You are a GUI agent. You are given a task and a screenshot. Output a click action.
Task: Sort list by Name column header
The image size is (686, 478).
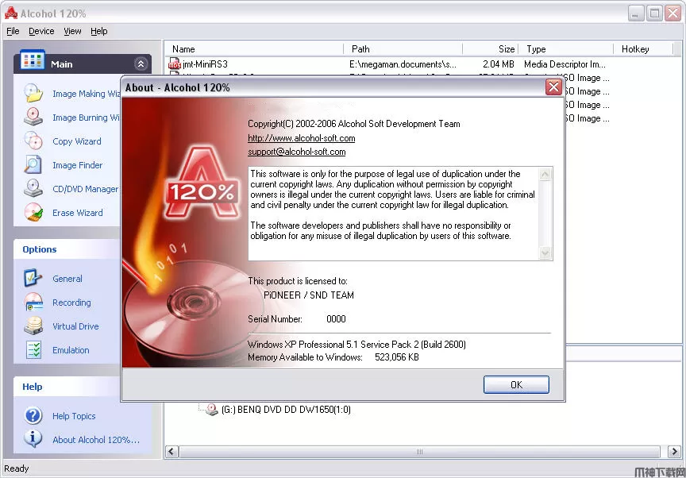click(254, 49)
